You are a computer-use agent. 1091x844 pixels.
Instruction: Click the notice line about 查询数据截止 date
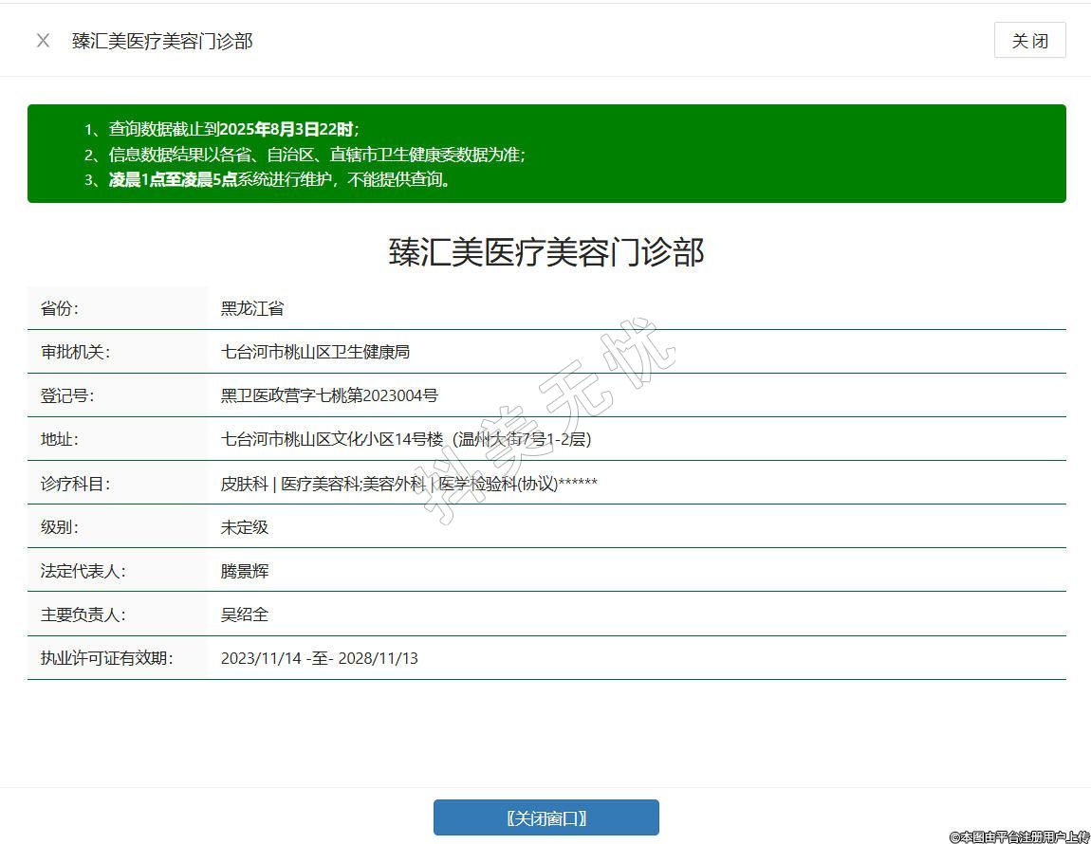tap(233, 129)
